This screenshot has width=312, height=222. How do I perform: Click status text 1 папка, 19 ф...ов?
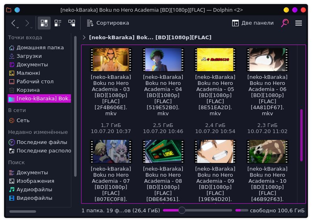(121, 210)
